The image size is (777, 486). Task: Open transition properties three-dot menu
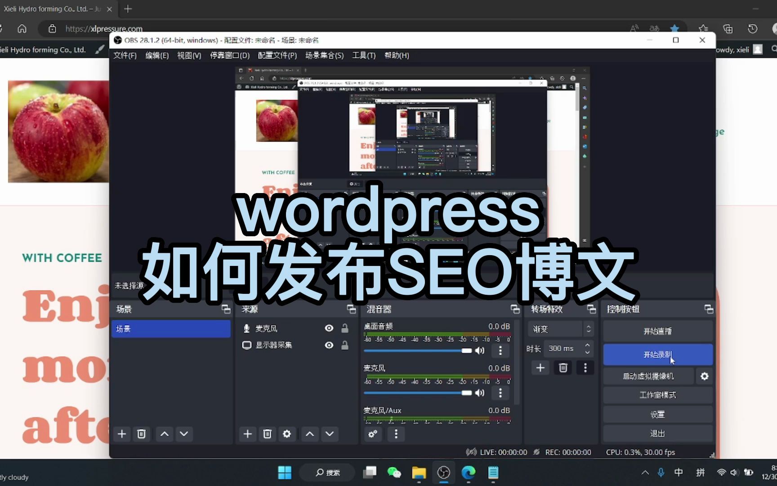pos(585,368)
